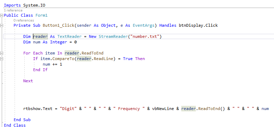Click the "Imports" keyword
The width and height of the screenshot is (274, 127).
coord(12,6)
